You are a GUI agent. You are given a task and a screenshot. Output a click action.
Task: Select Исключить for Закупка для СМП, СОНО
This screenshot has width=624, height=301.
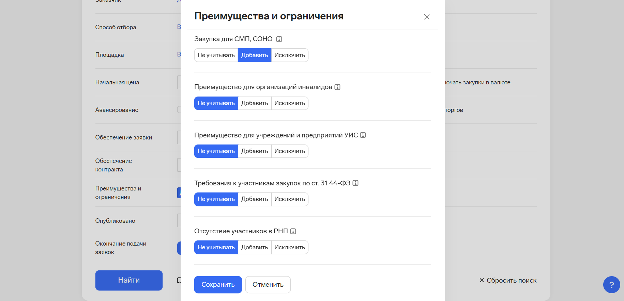pos(290,55)
